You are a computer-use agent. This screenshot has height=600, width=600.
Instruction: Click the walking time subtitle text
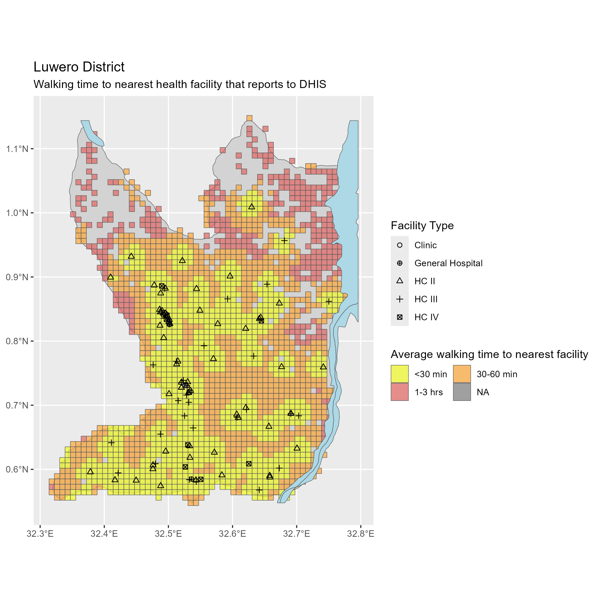coord(180,84)
